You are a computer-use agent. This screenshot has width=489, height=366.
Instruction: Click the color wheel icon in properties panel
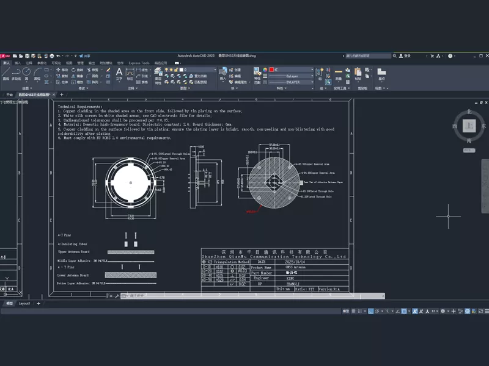tap(265, 70)
